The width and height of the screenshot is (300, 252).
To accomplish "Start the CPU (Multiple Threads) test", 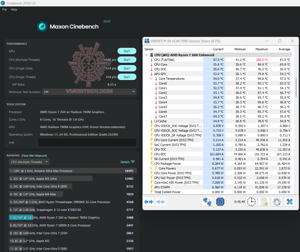I will (x=127, y=60).
